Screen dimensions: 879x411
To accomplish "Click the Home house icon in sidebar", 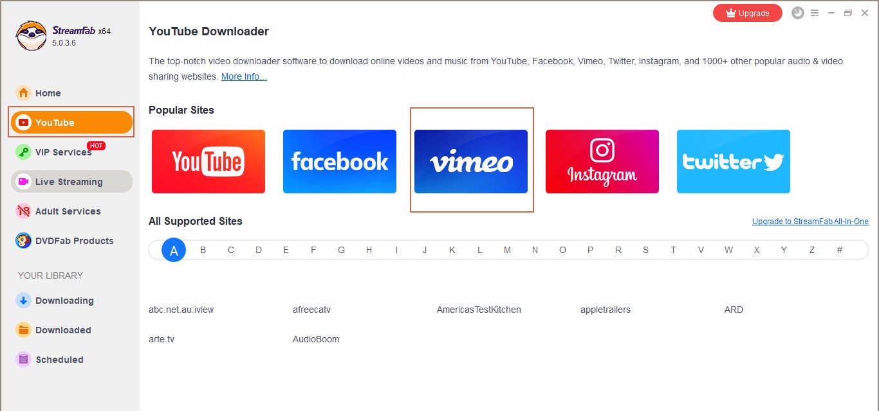I will [x=24, y=93].
